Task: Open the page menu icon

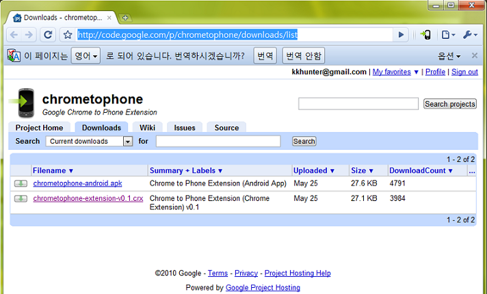Action: [x=447, y=35]
